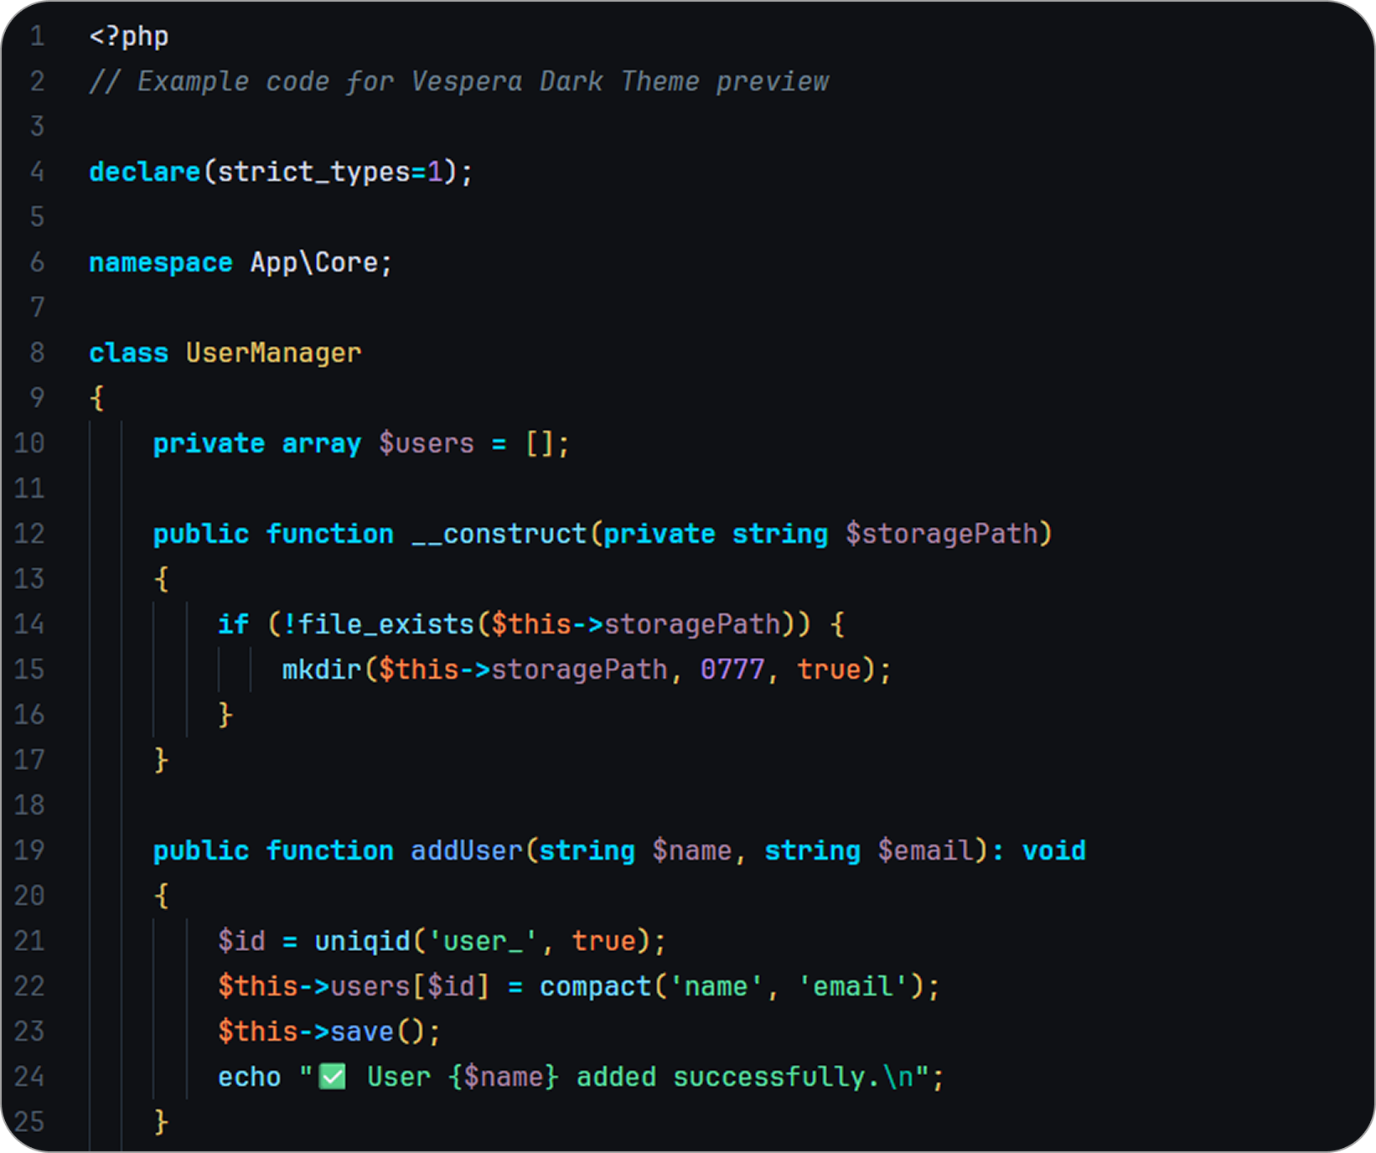Click the 'user_' string literal
Image resolution: width=1376 pixels, height=1153 pixels.
(483, 942)
